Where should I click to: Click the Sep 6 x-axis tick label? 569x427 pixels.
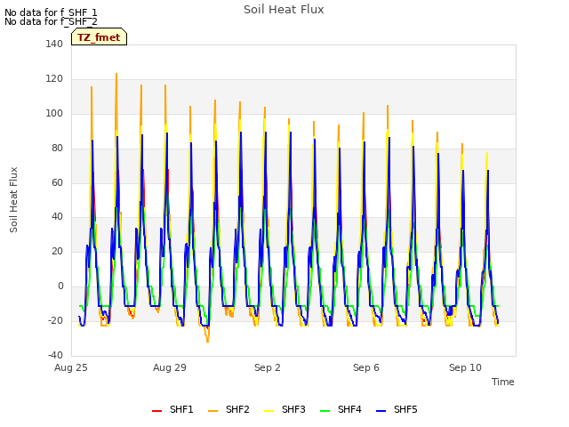366,367
